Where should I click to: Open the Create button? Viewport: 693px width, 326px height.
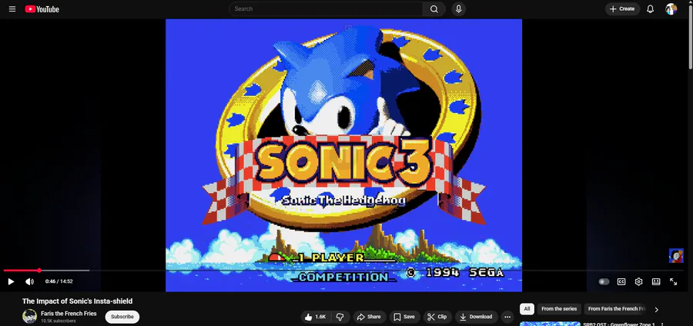coord(622,8)
